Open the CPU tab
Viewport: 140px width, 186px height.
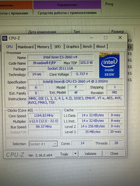9,47
